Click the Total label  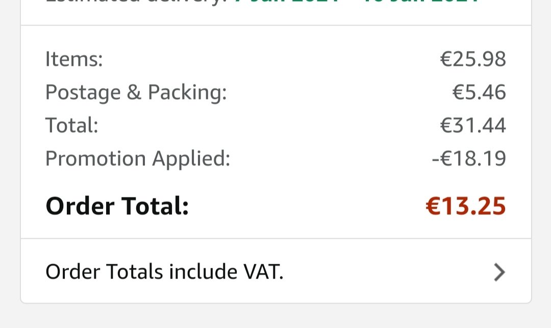pos(71,125)
